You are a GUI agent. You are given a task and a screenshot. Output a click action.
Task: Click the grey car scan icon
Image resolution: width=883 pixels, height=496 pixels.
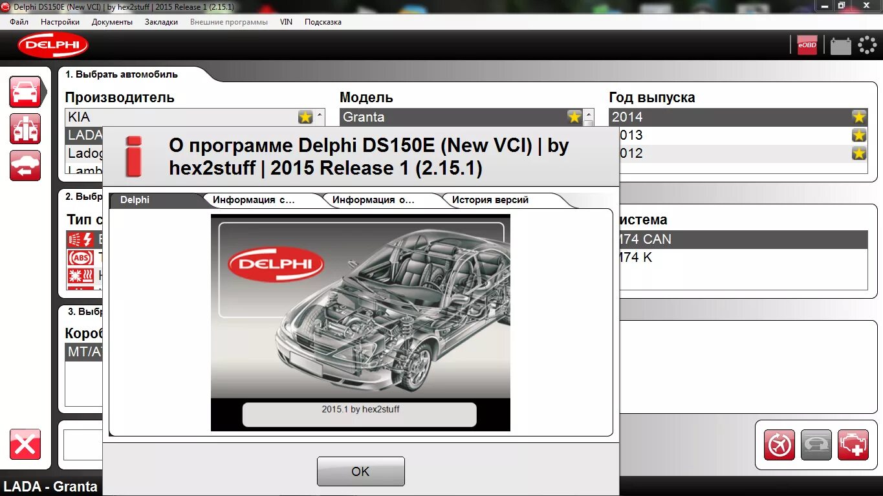(x=816, y=445)
